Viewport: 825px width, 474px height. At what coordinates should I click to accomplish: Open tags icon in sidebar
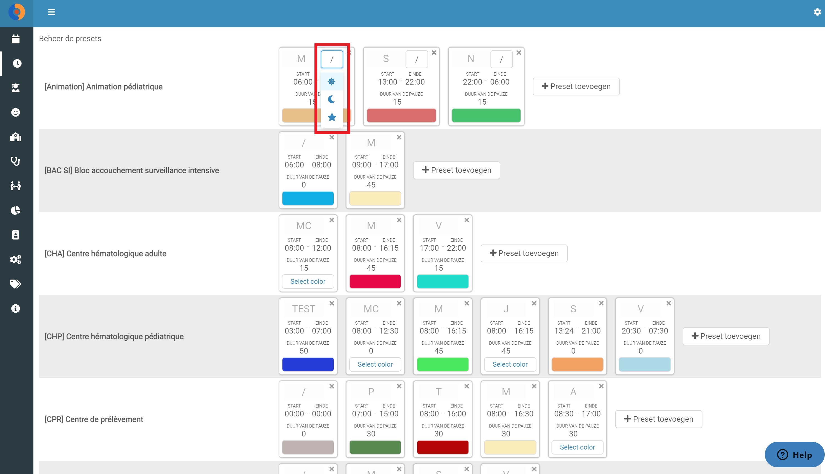[16, 284]
